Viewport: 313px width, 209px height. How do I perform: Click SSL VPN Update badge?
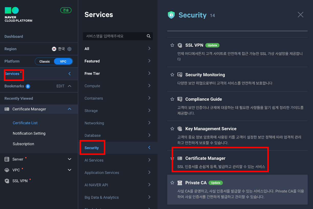(x=212, y=45)
